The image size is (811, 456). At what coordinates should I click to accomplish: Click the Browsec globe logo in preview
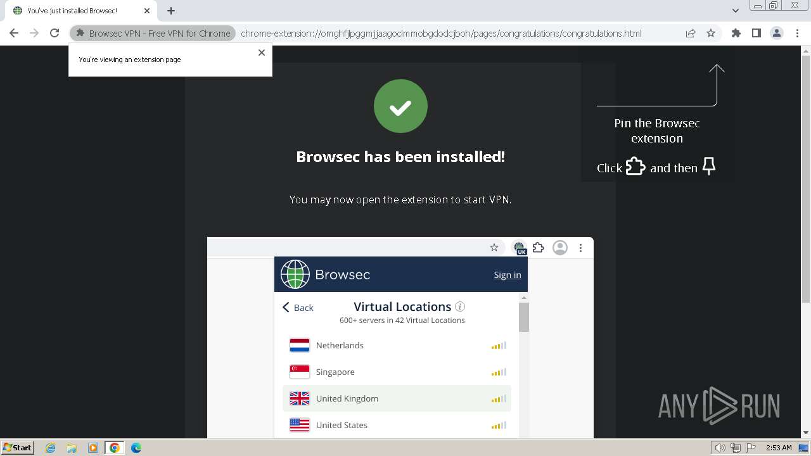[295, 274]
